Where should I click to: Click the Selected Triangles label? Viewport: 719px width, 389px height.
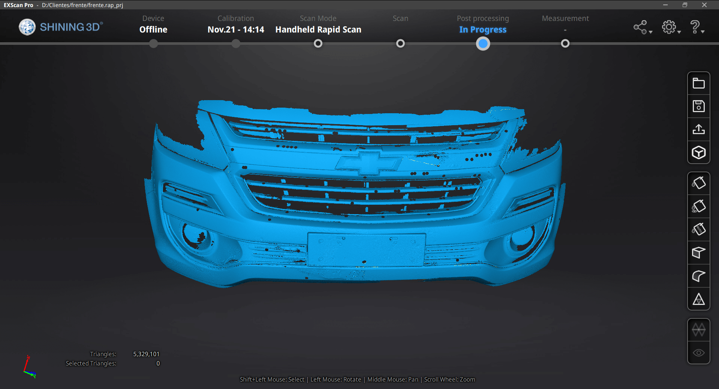(x=91, y=363)
